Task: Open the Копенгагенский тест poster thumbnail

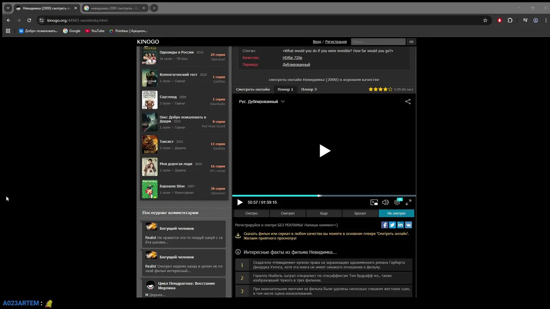Action: point(150,78)
